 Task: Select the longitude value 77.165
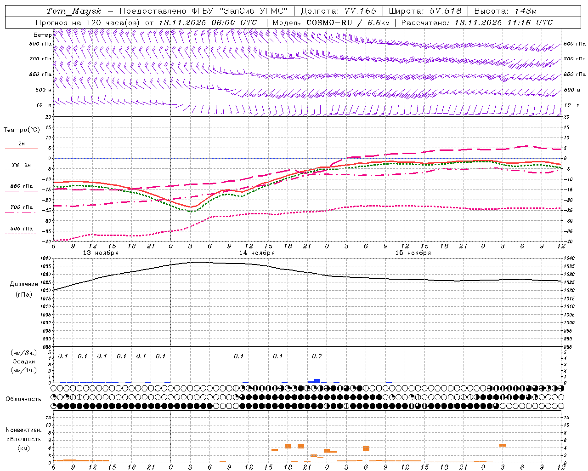click(361, 11)
